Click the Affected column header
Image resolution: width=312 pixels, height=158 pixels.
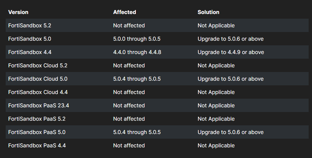pos(124,12)
